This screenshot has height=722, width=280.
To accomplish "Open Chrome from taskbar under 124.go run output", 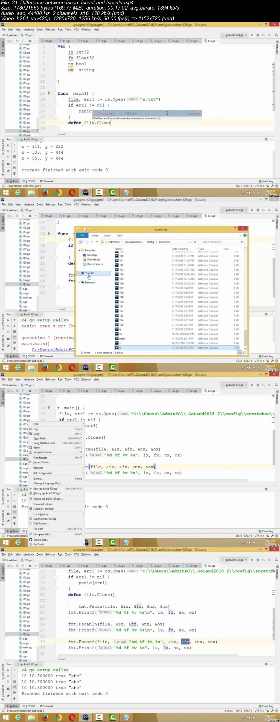I will tap(59, 192).
